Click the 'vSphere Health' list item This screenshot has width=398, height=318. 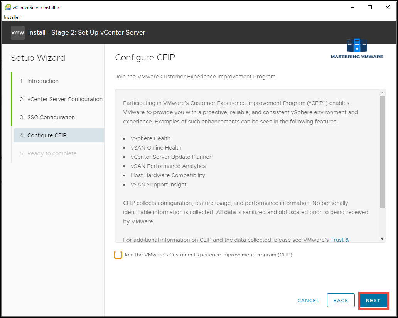pos(150,138)
